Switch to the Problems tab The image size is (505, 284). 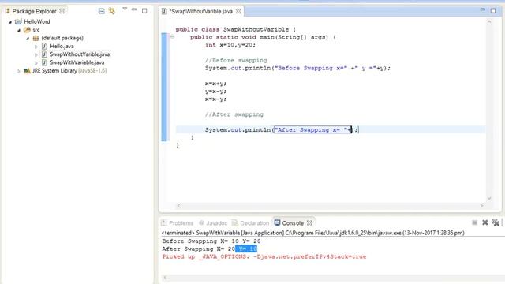pos(178,222)
